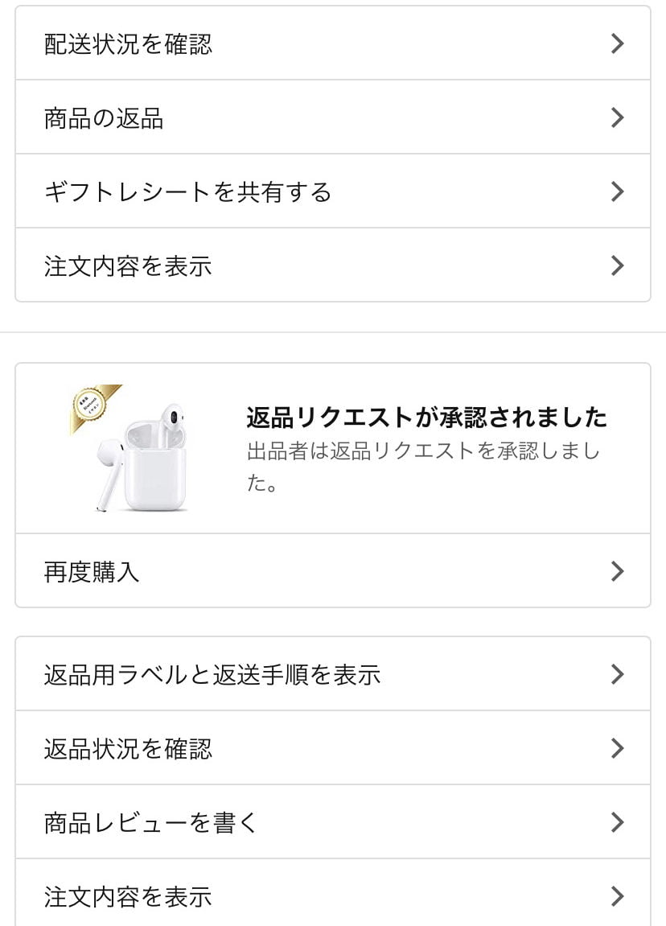Expand the arrow next to 返品用ラベルと返送手順を表示
666x926 pixels.
click(x=617, y=674)
